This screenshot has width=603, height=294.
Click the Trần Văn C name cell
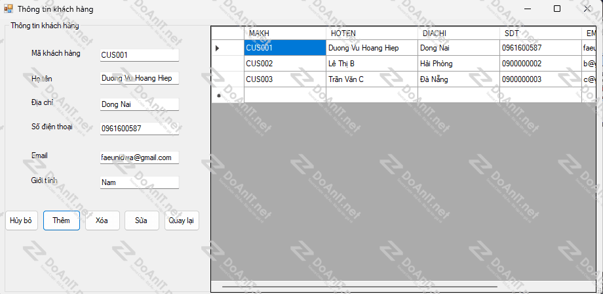[x=371, y=79]
